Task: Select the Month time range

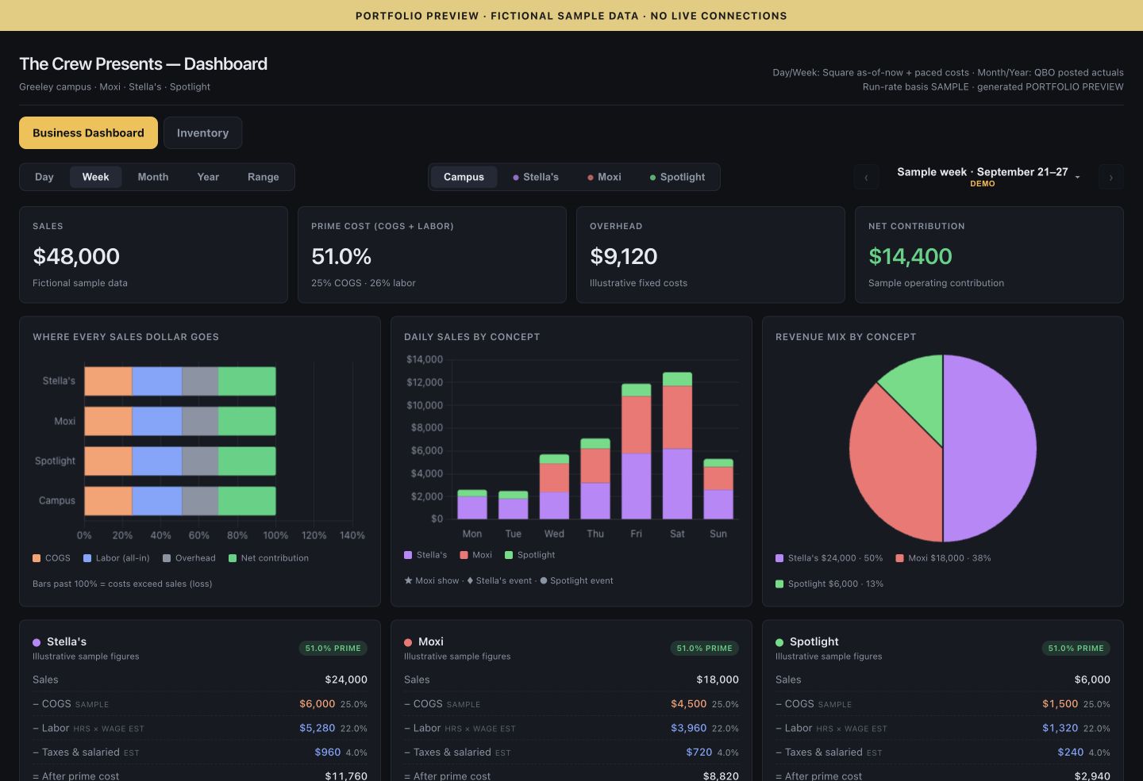Action: coord(153,177)
